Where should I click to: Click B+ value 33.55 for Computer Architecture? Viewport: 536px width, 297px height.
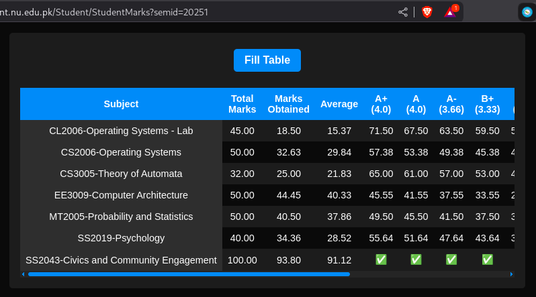coord(488,195)
